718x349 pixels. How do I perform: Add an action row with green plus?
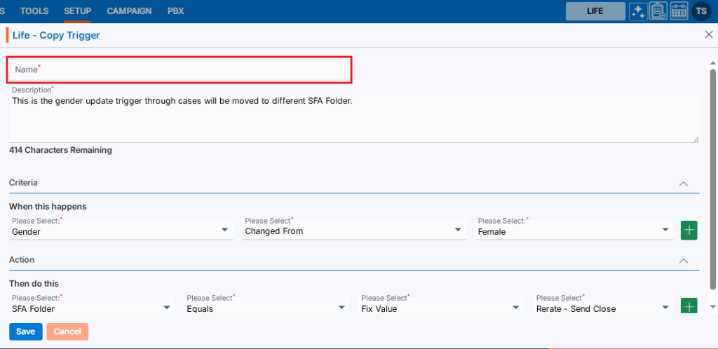[x=689, y=307]
